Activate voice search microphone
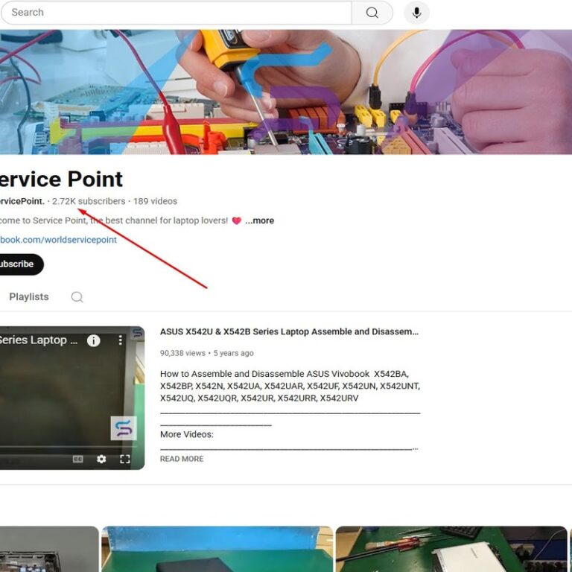This screenshot has height=572, width=572. pyautogui.click(x=416, y=13)
